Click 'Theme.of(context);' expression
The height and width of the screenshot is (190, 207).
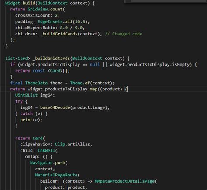92,83
